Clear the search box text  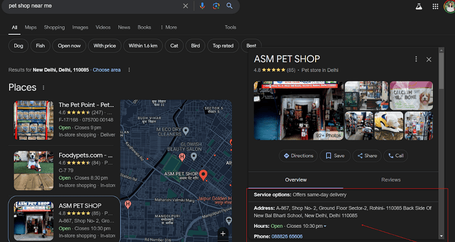(185, 6)
